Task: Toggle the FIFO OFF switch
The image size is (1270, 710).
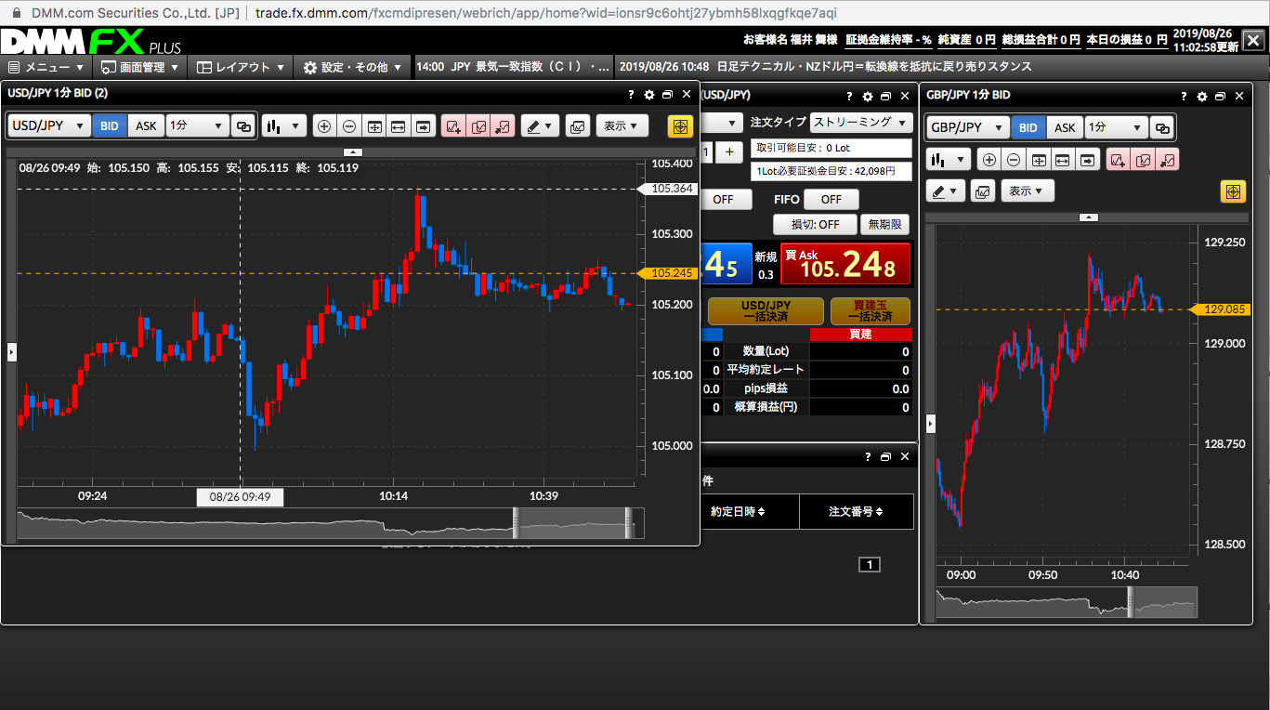Action: click(x=831, y=199)
